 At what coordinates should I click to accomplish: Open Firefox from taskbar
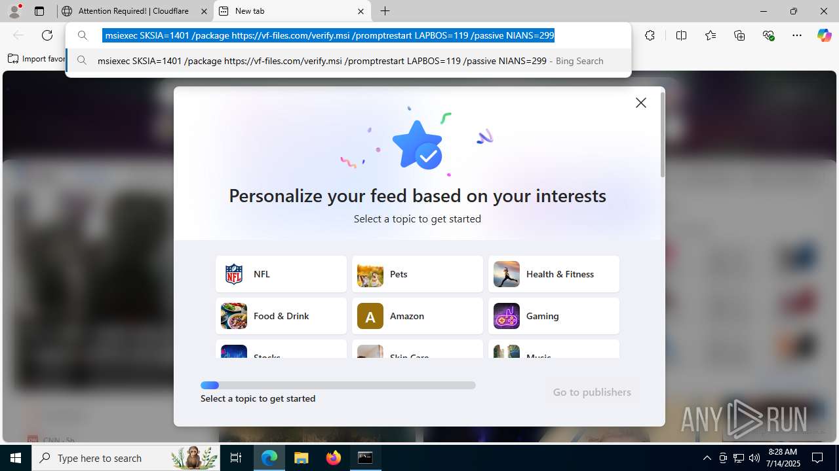pyautogui.click(x=334, y=458)
